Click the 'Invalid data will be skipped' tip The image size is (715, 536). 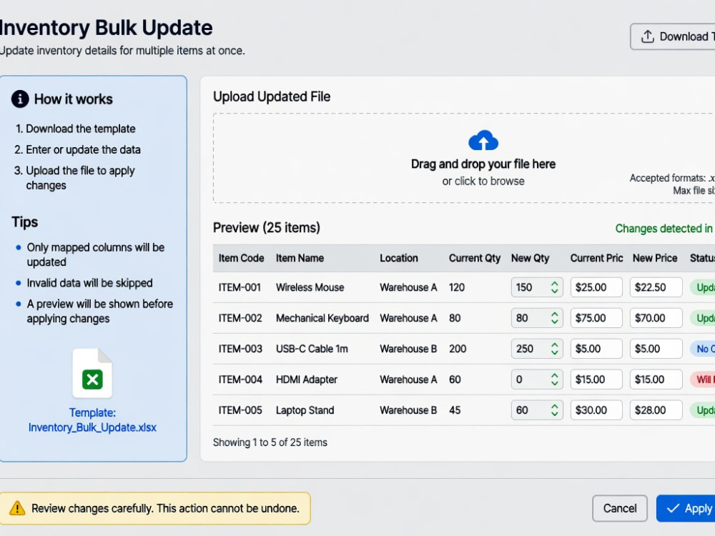click(x=90, y=282)
